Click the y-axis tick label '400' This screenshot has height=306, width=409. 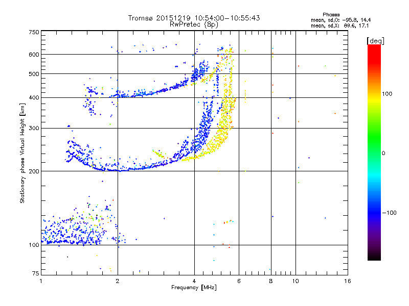coord(34,98)
